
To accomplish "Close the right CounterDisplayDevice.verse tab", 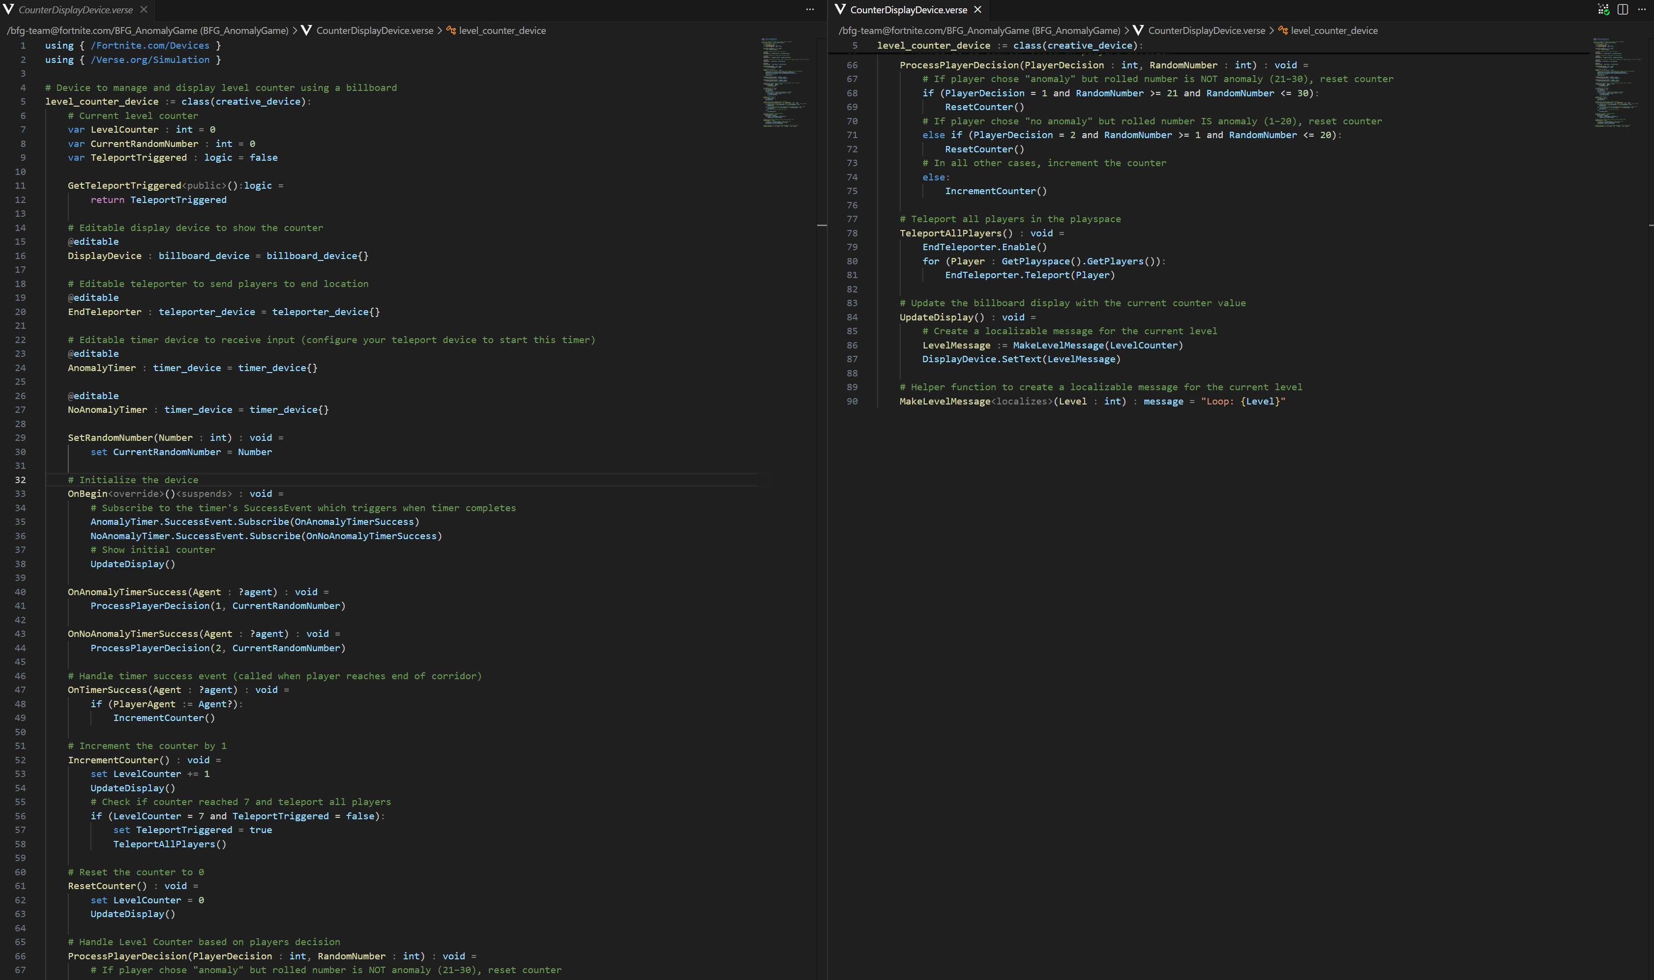I will [x=977, y=9].
